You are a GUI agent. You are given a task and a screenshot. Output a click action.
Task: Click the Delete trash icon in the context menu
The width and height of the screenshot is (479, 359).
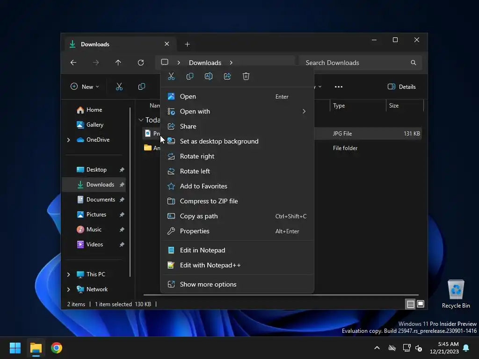pyautogui.click(x=246, y=76)
